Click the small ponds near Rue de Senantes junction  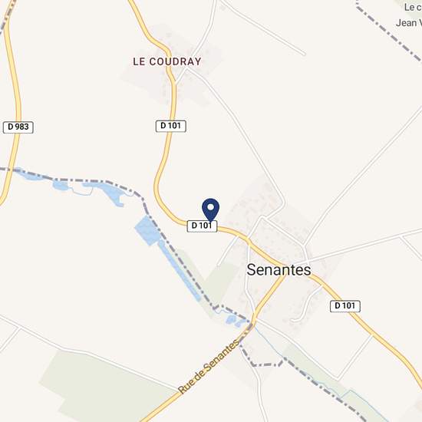235,321
